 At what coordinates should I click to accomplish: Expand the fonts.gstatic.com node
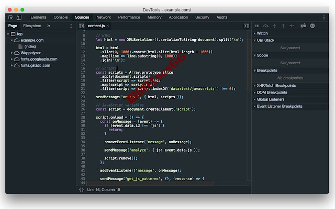(12, 65)
